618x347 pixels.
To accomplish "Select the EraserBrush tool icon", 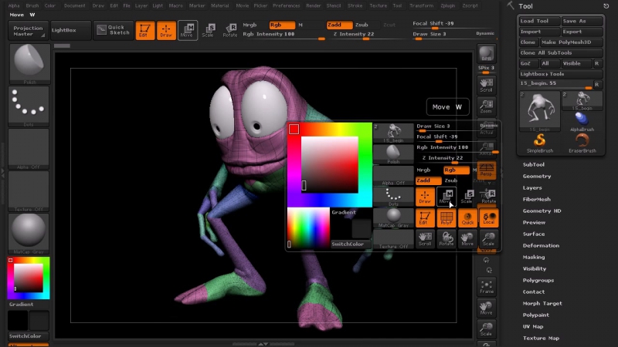I will (x=582, y=143).
